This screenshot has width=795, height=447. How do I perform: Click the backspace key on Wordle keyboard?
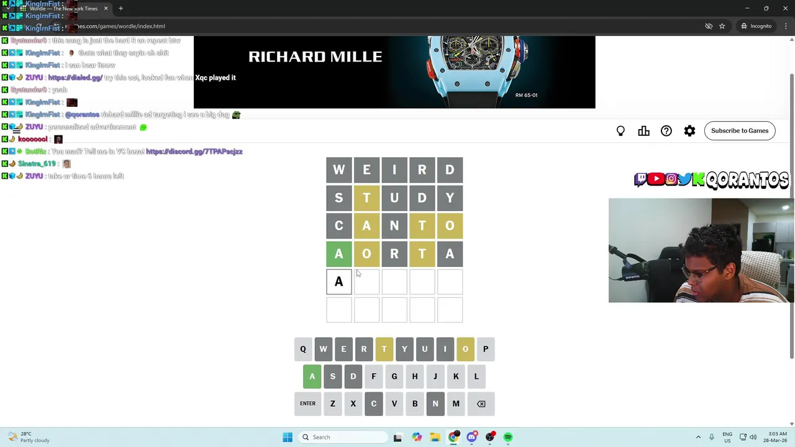(x=481, y=404)
